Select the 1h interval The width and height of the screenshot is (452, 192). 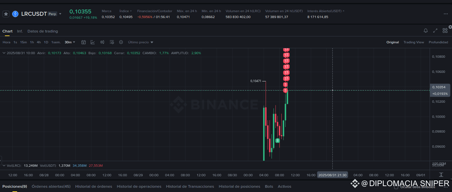coord(32,42)
